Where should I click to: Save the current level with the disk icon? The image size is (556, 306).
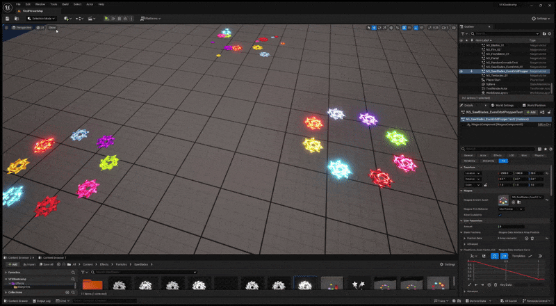coord(7,19)
